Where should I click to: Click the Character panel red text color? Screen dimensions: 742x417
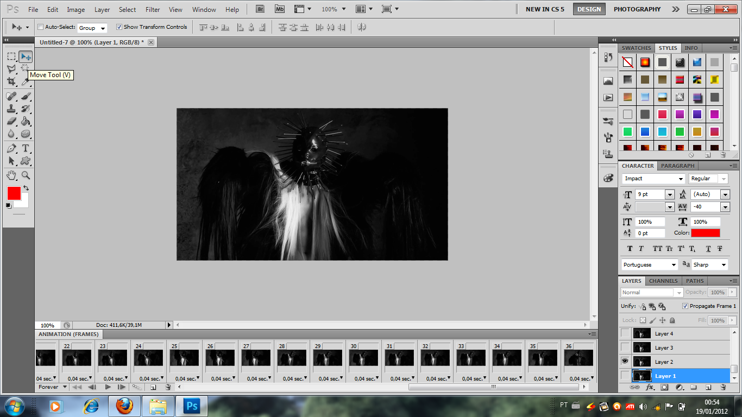point(706,233)
